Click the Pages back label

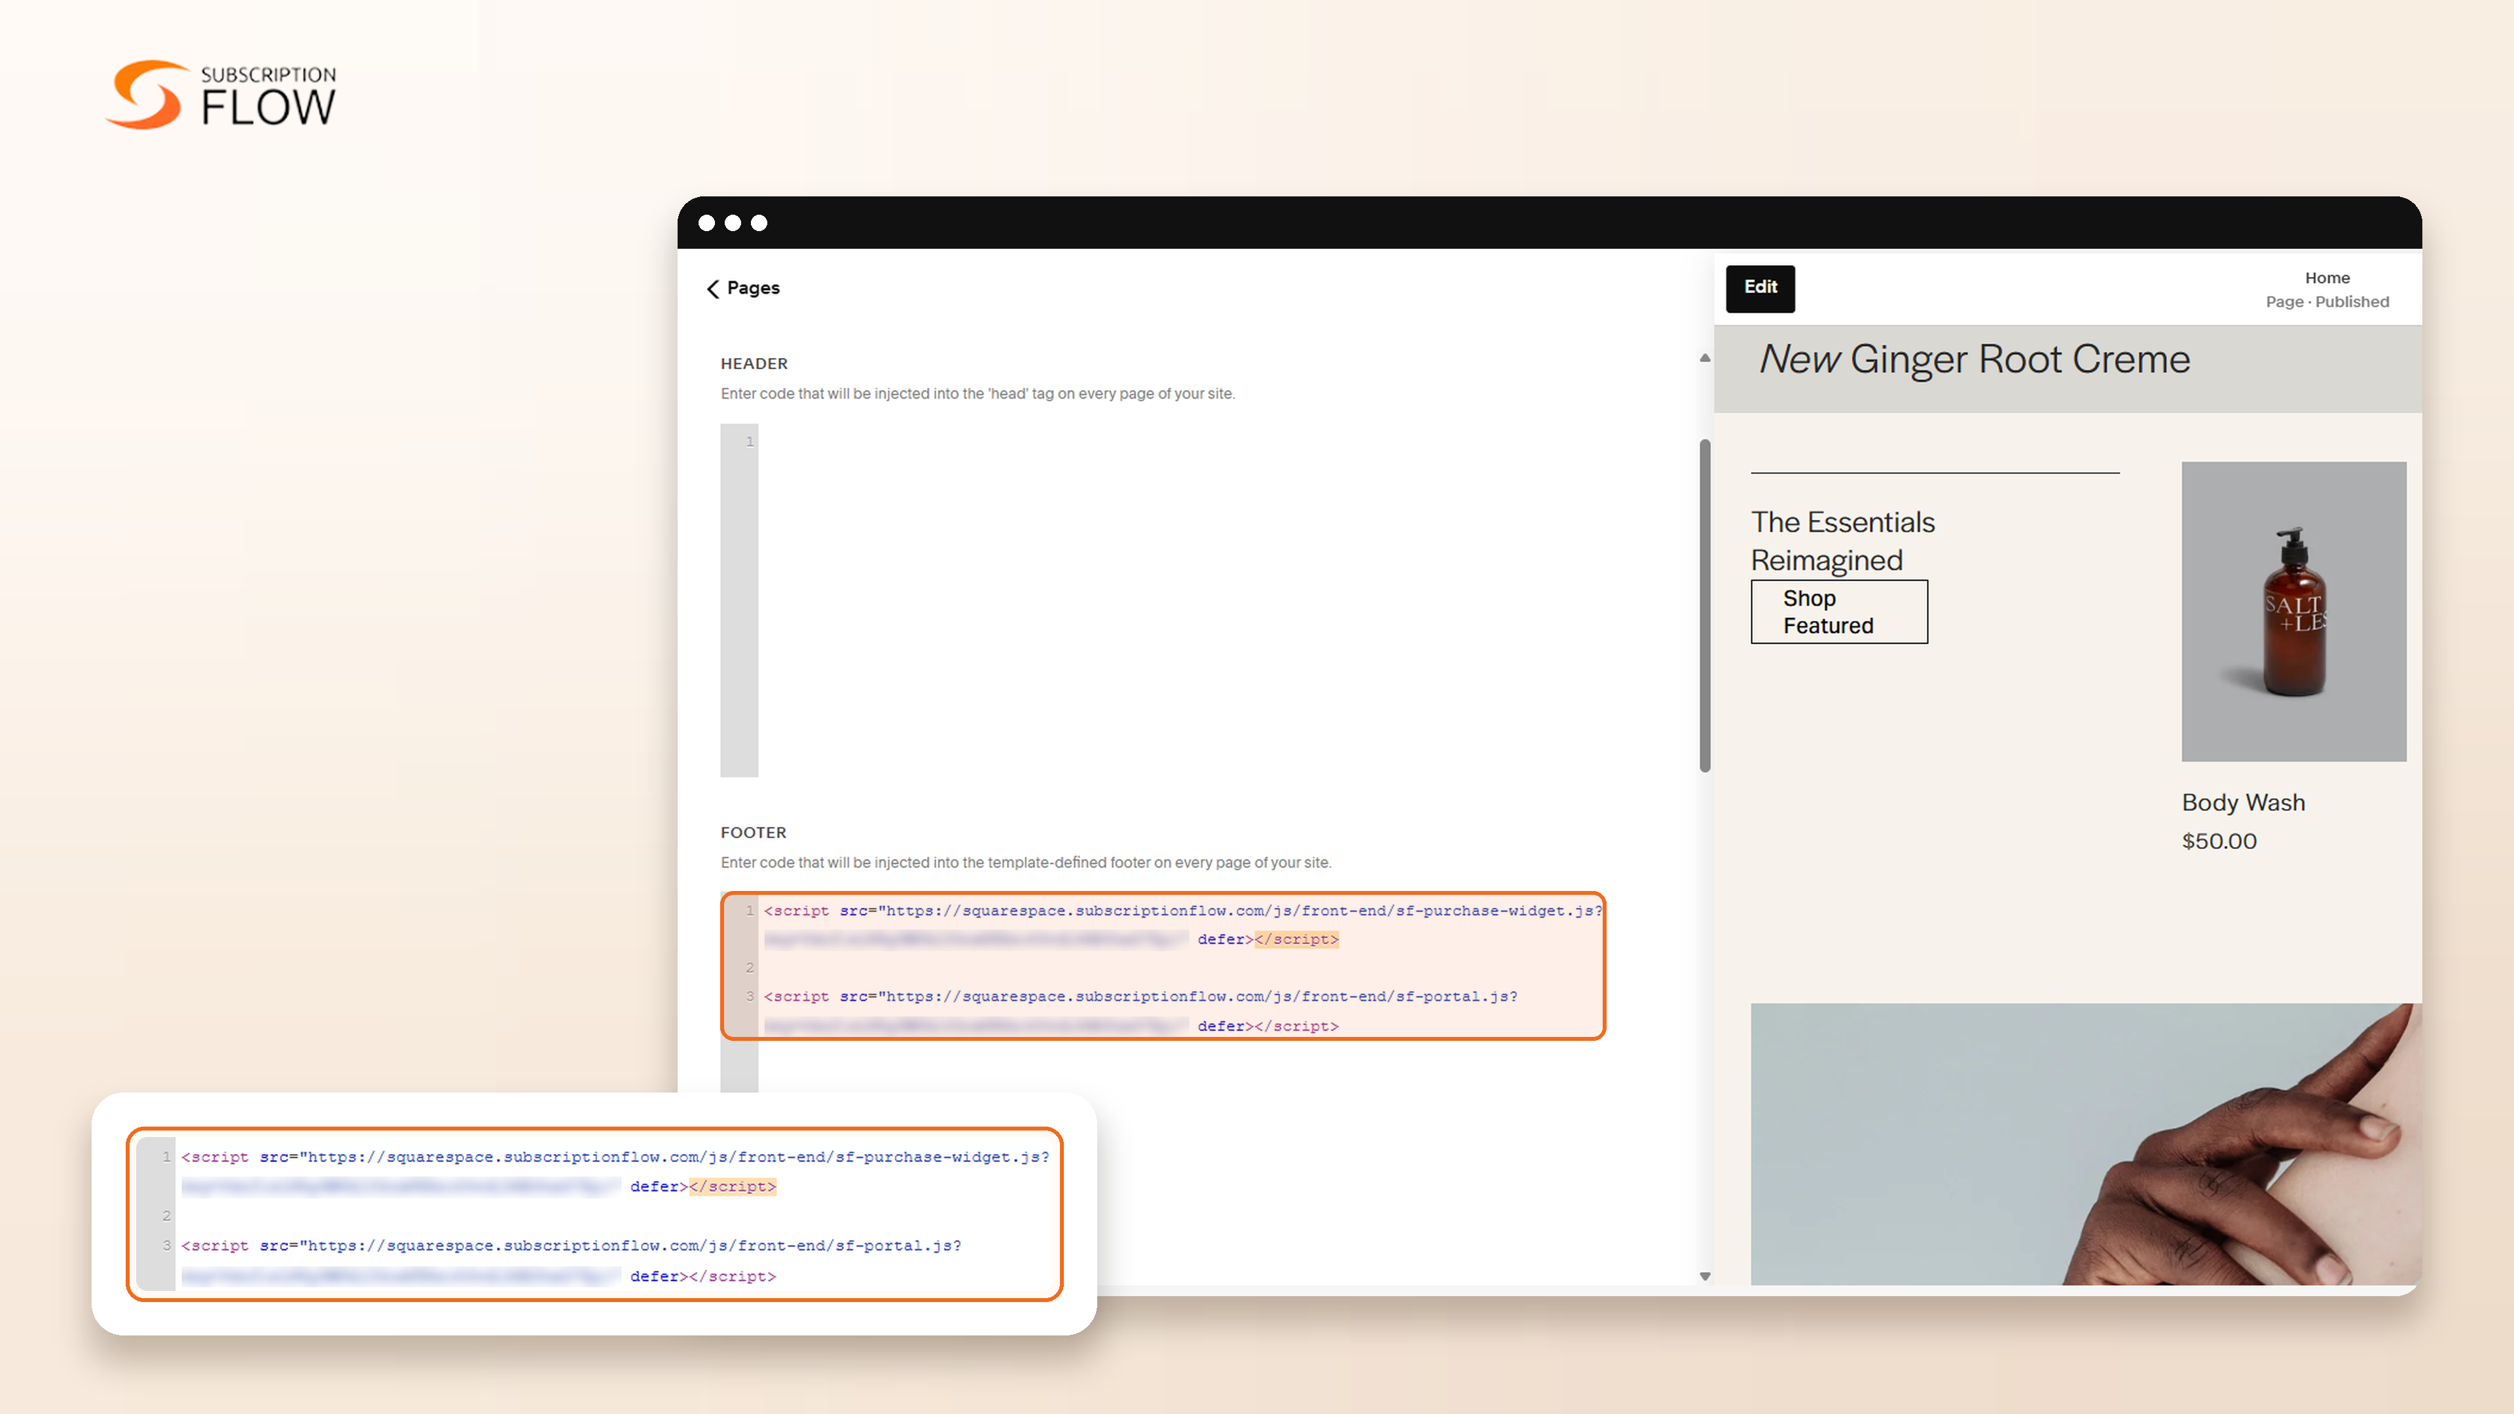click(752, 288)
